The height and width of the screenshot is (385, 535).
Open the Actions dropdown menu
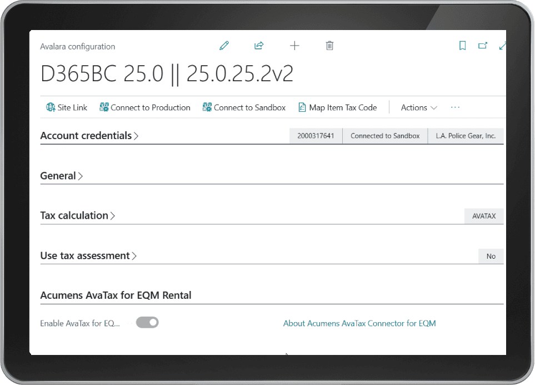(x=419, y=107)
